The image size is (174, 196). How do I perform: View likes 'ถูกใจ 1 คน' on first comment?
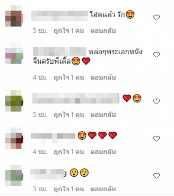pos(69,31)
